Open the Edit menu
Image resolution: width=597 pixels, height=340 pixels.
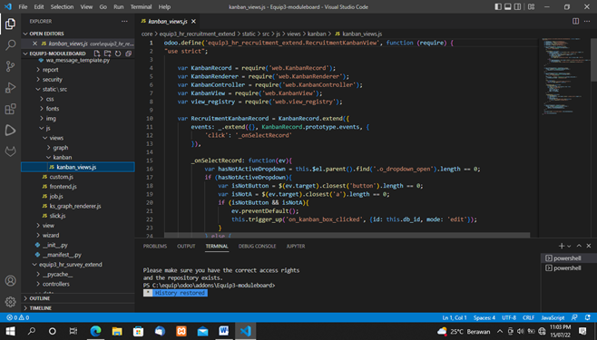[x=39, y=7]
